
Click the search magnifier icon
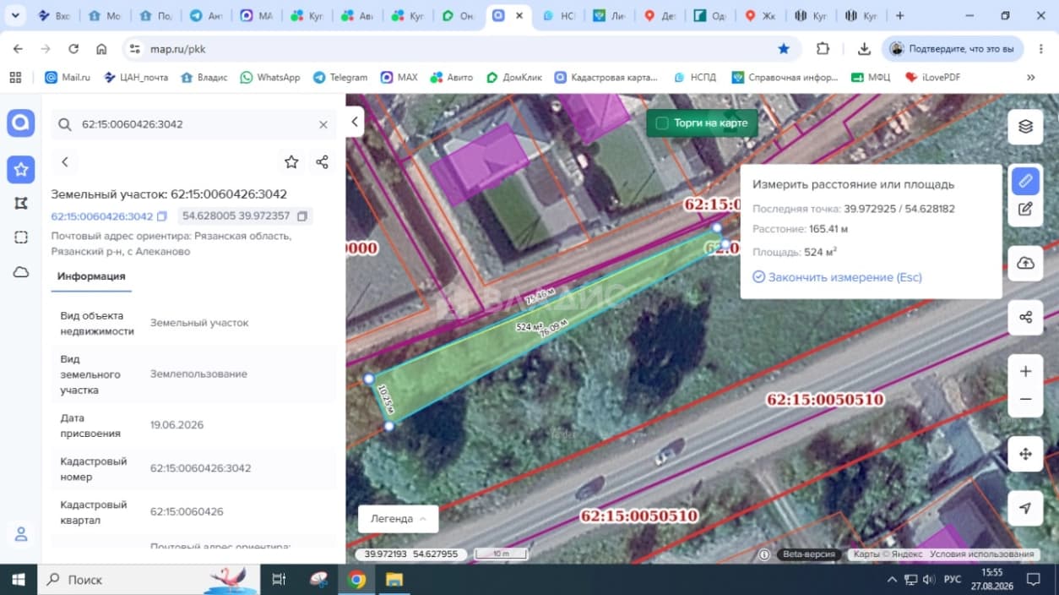coord(64,124)
